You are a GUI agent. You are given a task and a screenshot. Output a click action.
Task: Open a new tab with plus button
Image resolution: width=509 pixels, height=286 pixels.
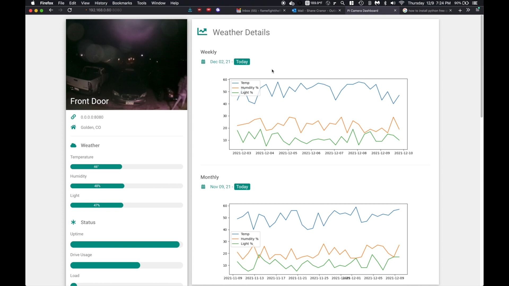(460, 11)
